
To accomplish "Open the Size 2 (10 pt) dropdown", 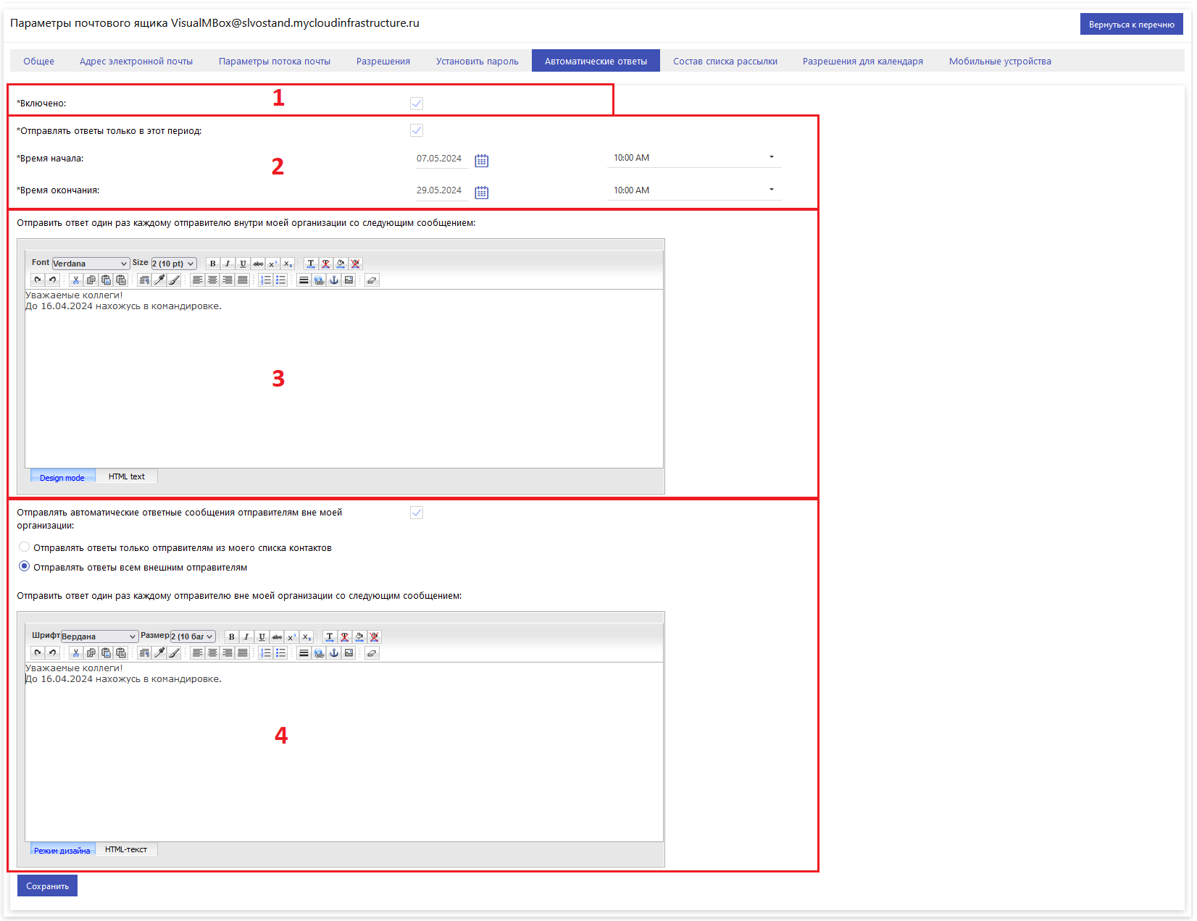I will tap(174, 264).
